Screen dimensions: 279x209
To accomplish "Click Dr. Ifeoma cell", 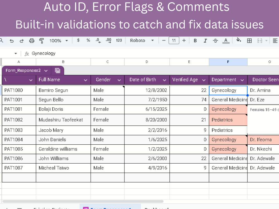I will pyautogui.click(x=263, y=140).
